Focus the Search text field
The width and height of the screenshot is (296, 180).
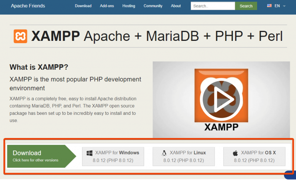tap(213, 6)
